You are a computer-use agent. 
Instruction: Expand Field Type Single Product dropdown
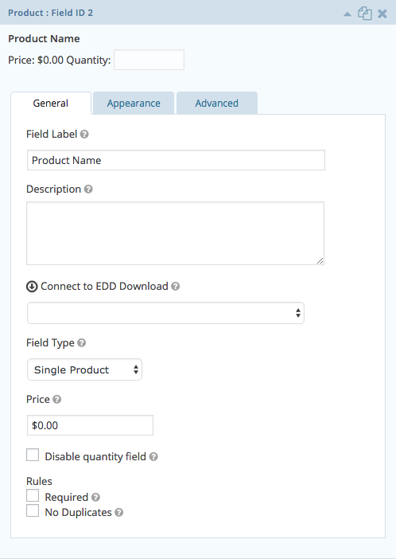pos(85,369)
